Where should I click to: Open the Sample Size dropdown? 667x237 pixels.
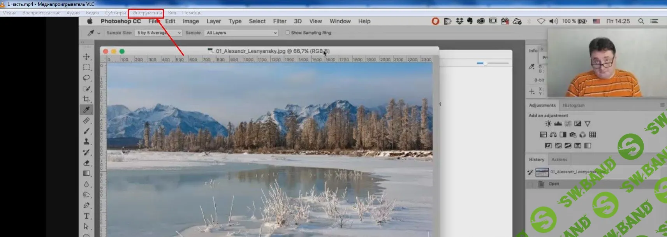pyautogui.click(x=158, y=33)
